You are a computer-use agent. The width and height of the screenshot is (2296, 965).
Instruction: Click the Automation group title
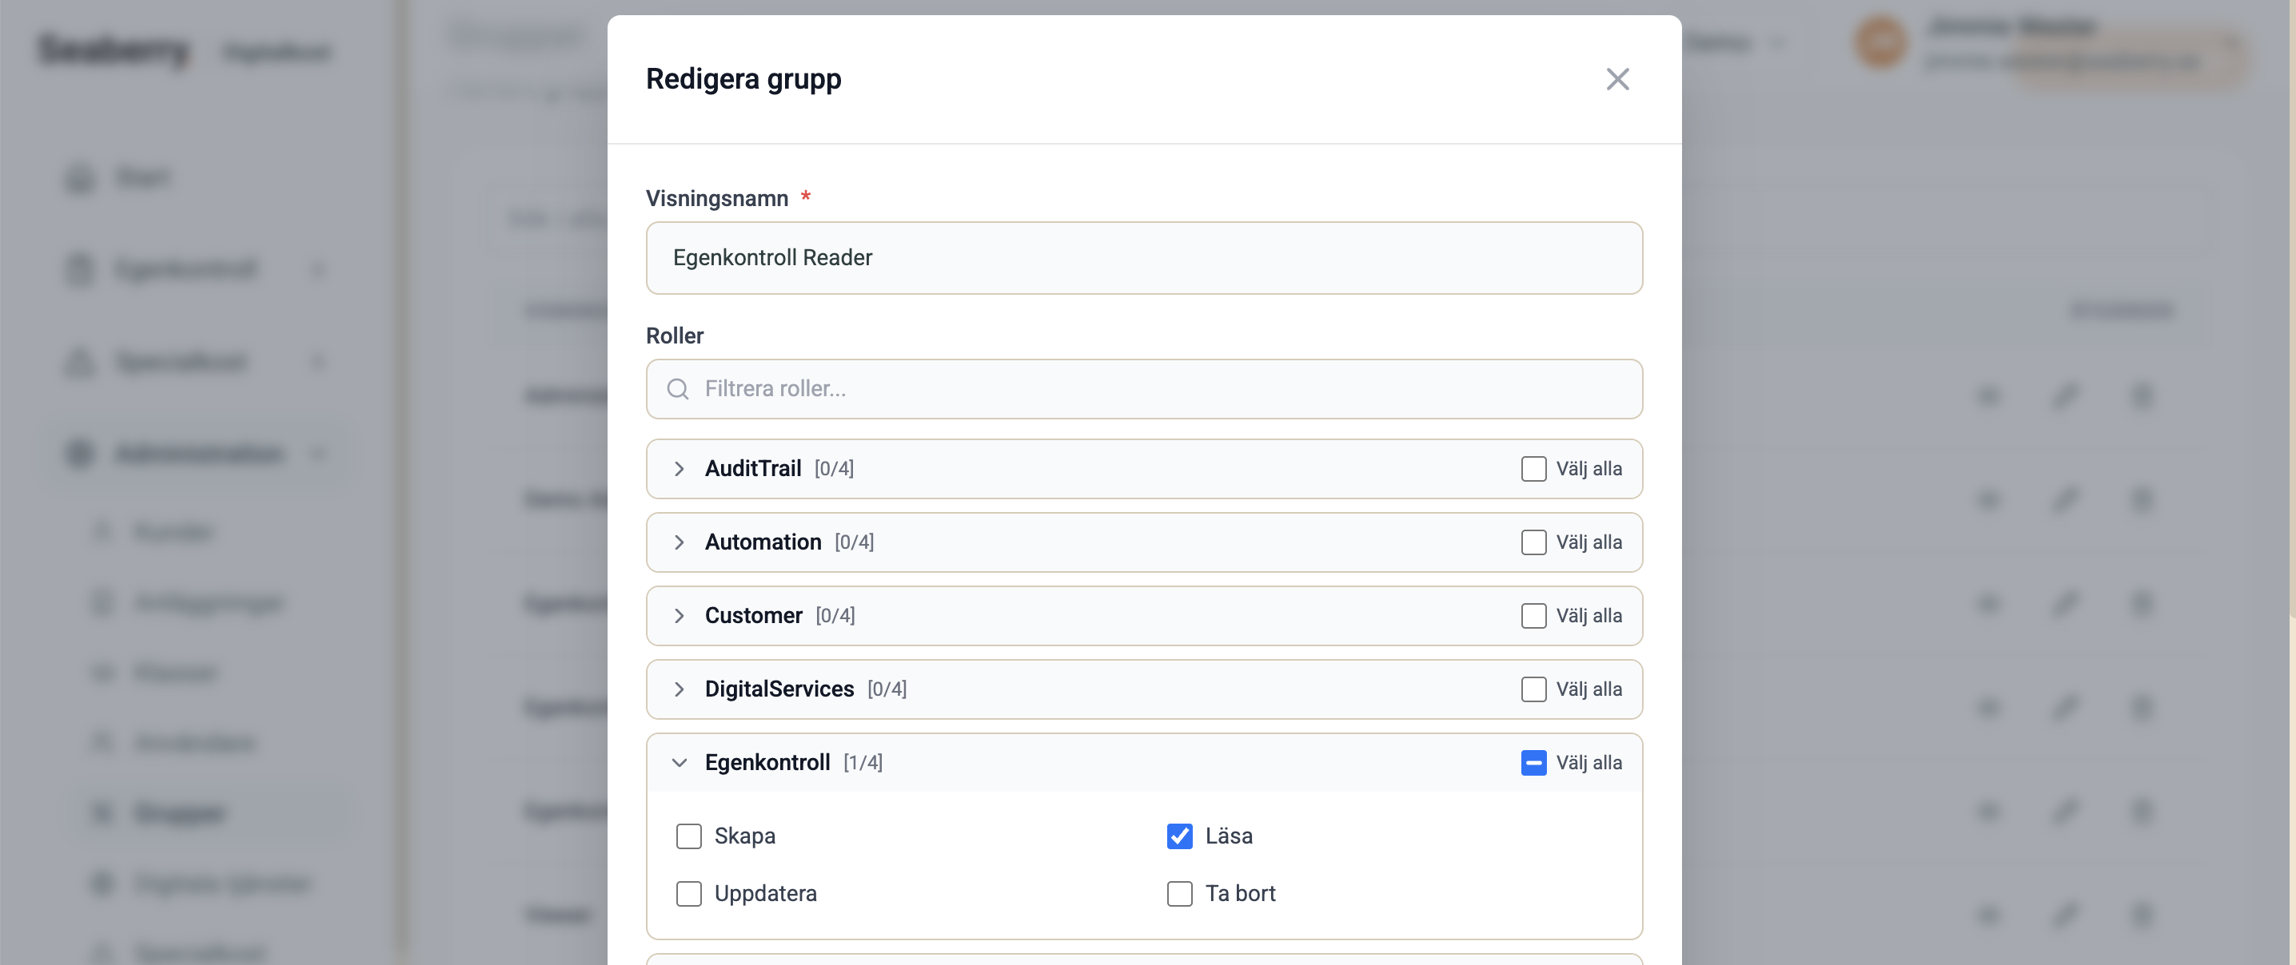click(763, 542)
